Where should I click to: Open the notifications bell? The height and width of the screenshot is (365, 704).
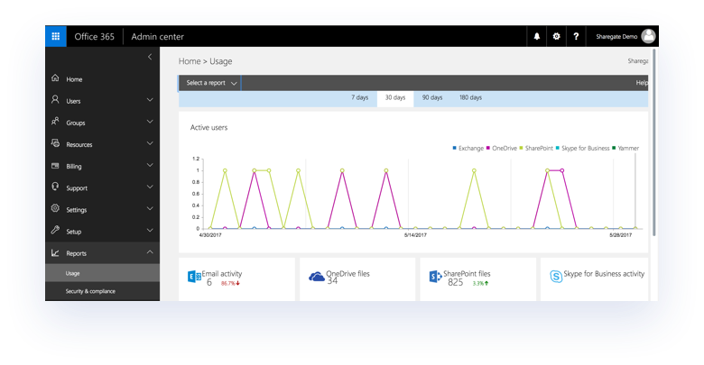point(536,37)
